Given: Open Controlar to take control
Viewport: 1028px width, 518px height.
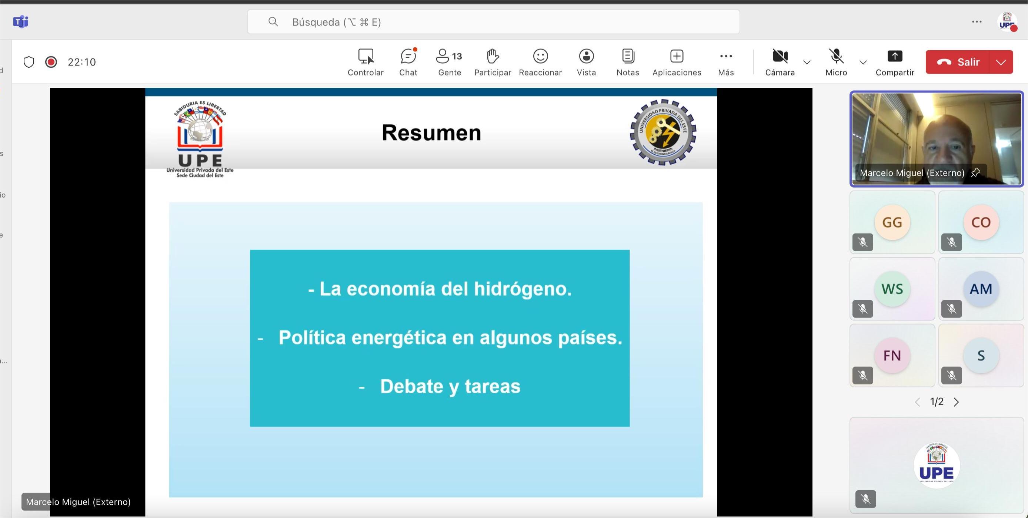Looking at the screenshot, I should click(x=365, y=62).
